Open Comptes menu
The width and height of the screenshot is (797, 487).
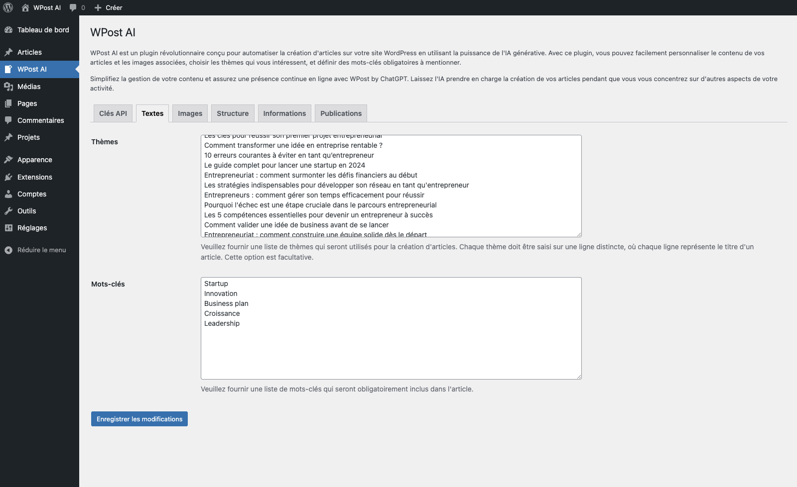tap(39, 194)
